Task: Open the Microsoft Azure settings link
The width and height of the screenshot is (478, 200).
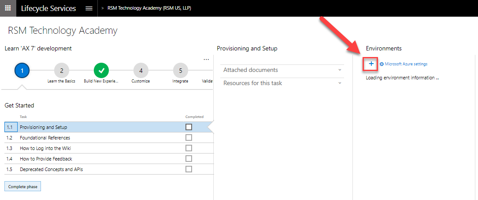Action: pyautogui.click(x=406, y=64)
